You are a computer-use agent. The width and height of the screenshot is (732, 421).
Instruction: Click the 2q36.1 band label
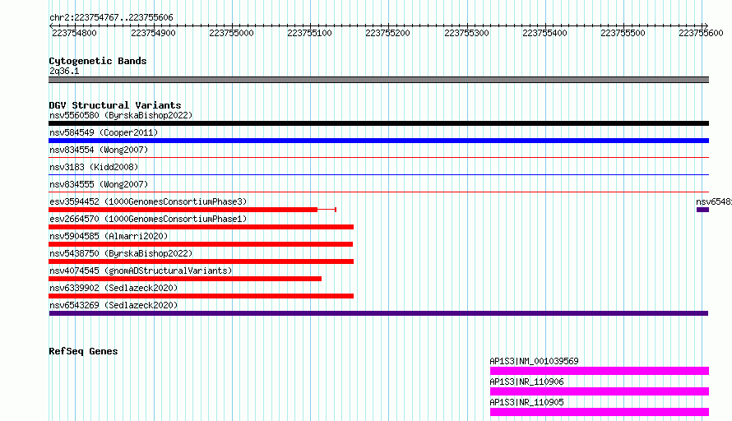64,71
